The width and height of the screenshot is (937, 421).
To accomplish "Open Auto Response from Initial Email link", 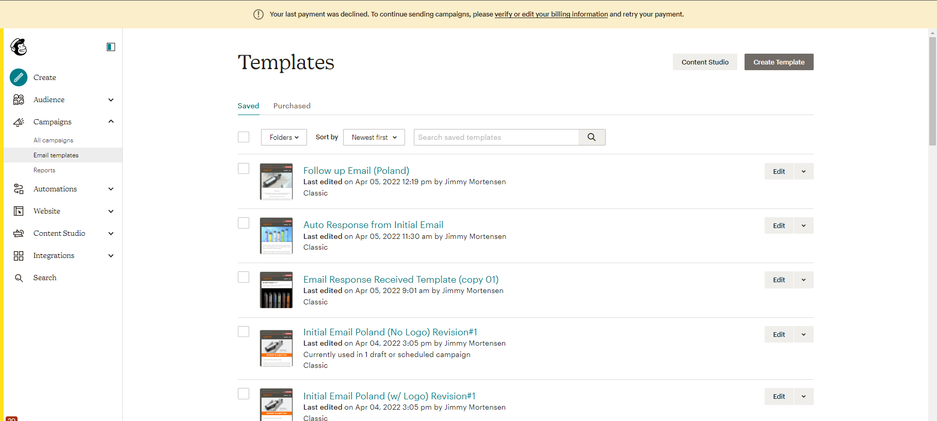I will (373, 225).
